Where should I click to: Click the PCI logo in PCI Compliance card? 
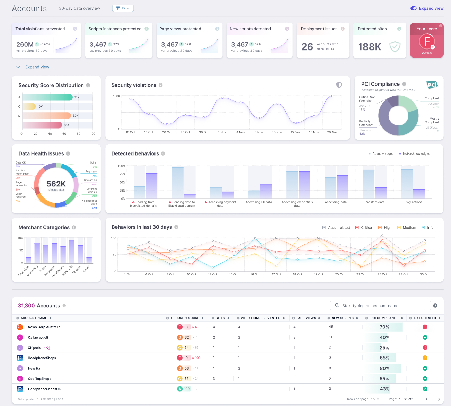pyautogui.click(x=432, y=85)
